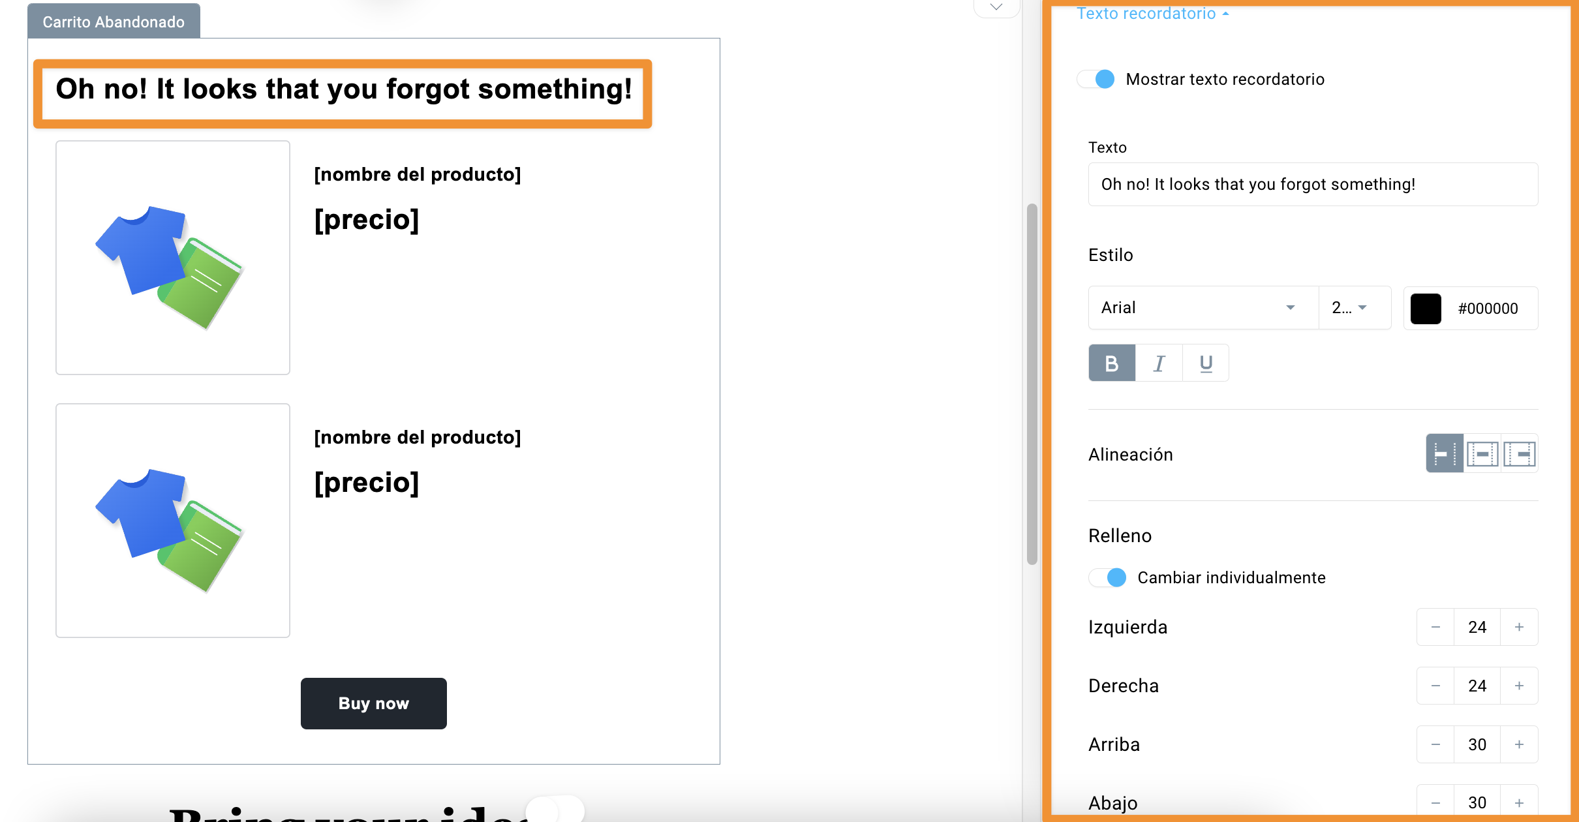Increase Izquierda padding with plus
The width and height of the screenshot is (1579, 822).
point(1519,627)
